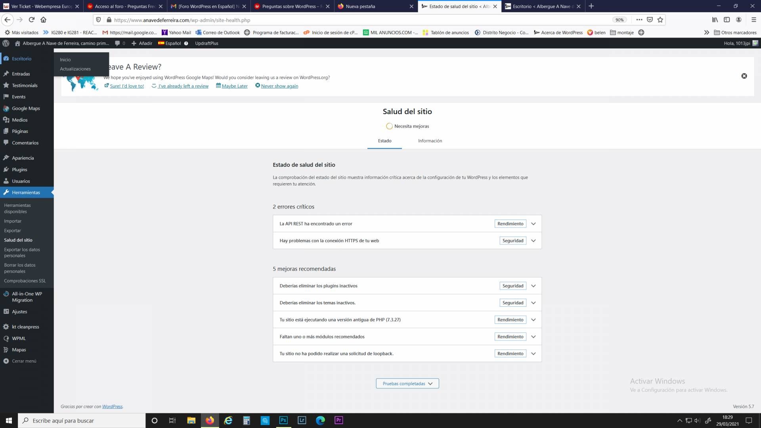Expand the Pruebas completadas section
Viewport: 761px width, 428px height.
point(407,384)
